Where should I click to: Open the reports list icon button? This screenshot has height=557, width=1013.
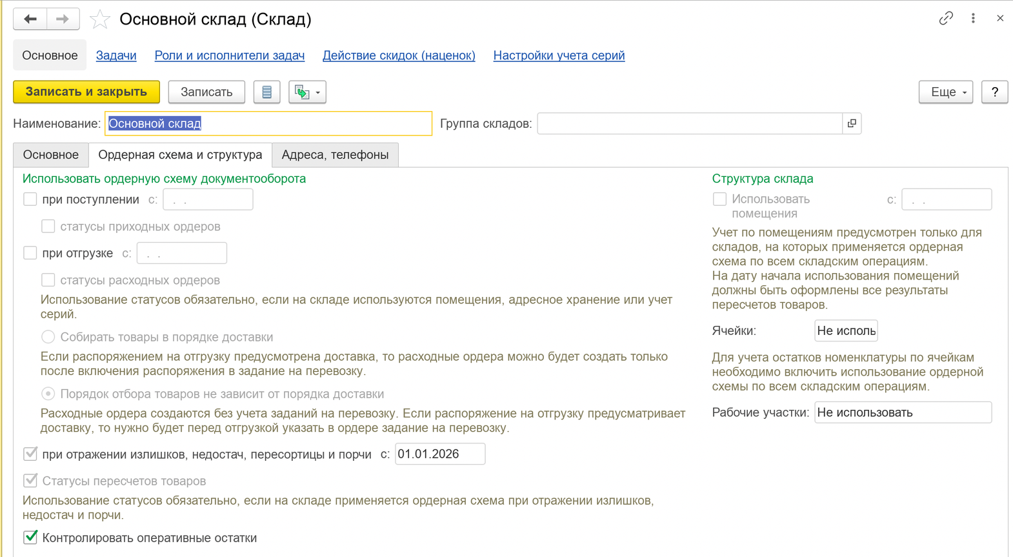[266, 92]
